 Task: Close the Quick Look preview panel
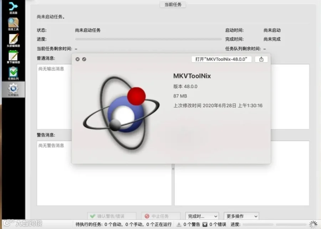pyautogui.click(x=78, y=59)
